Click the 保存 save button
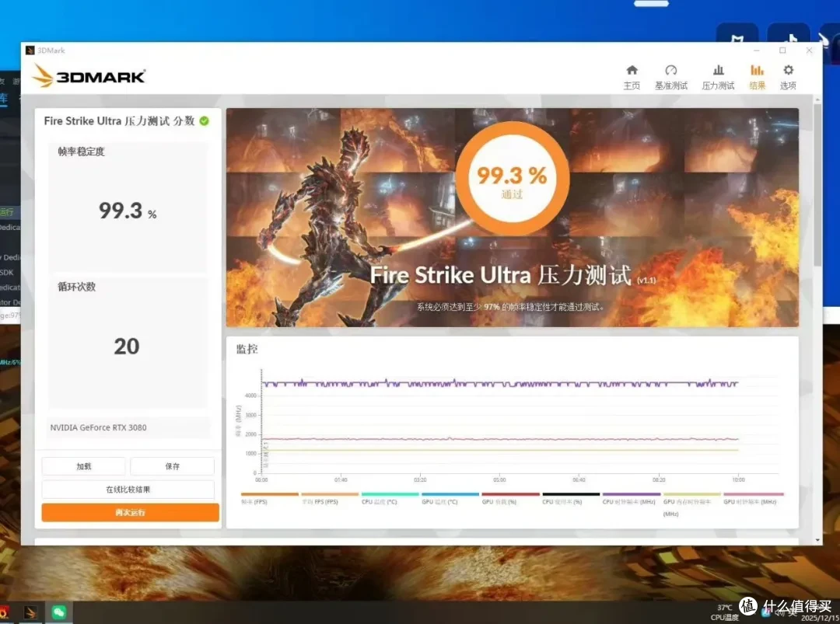This screenshot has width=840, height=624. click(173, 466)
